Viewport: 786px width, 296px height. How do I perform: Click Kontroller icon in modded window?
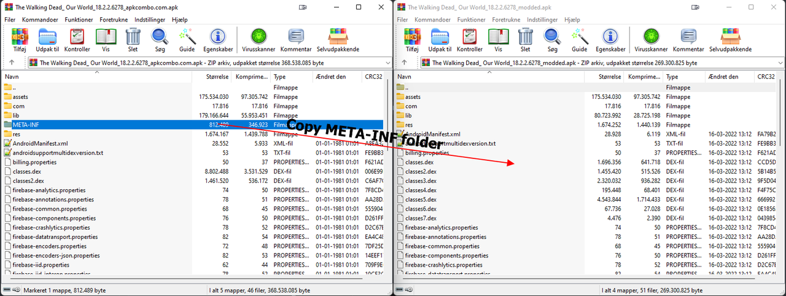pos(469,40)
